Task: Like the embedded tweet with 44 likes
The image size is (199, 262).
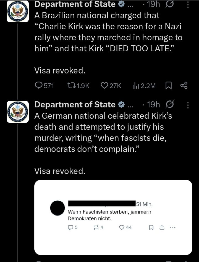Action: click(122, 227)
